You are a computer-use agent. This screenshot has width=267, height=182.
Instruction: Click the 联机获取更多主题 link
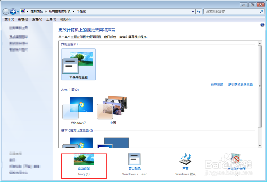tap(240, 84)
